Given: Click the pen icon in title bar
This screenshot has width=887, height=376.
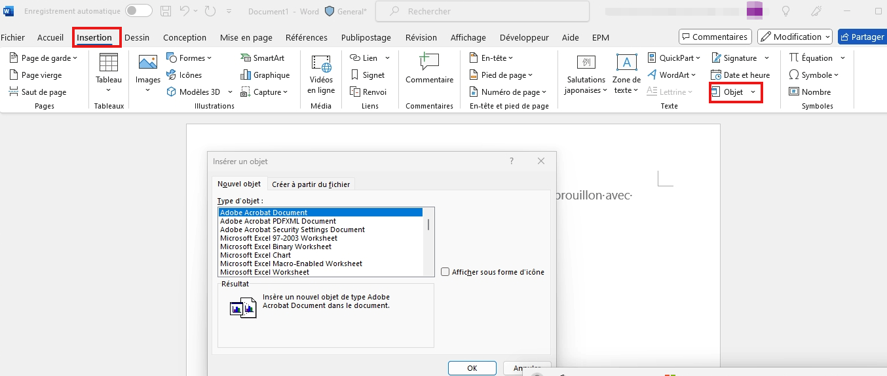Looking at the screenshot, I should pyautogui.click(x=816, y=11).
